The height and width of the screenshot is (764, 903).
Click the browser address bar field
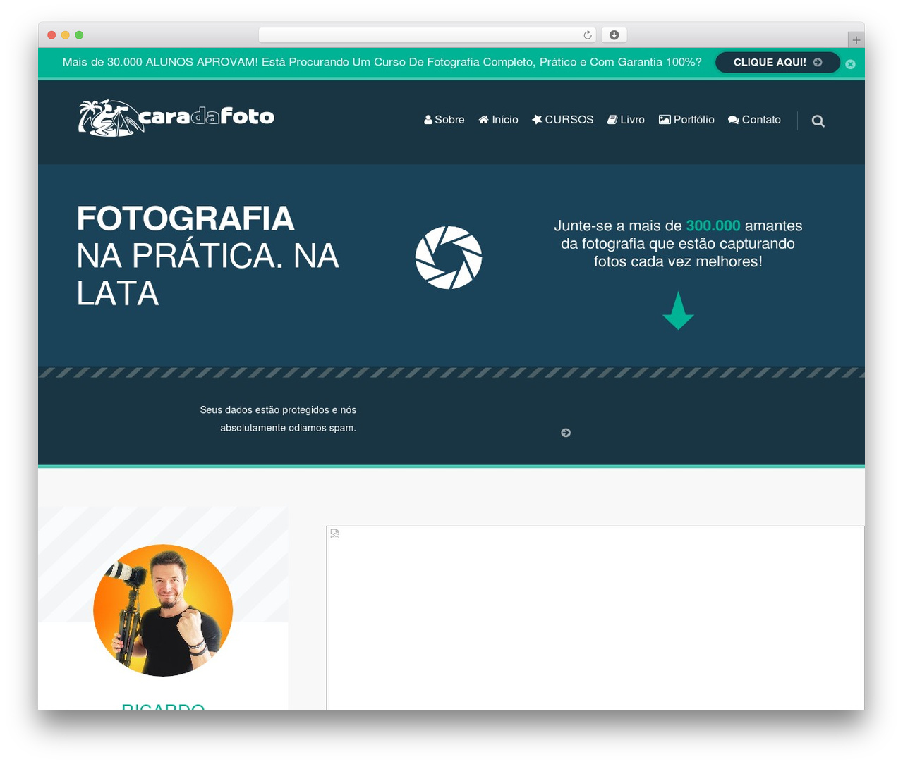[x=427, y=35]
